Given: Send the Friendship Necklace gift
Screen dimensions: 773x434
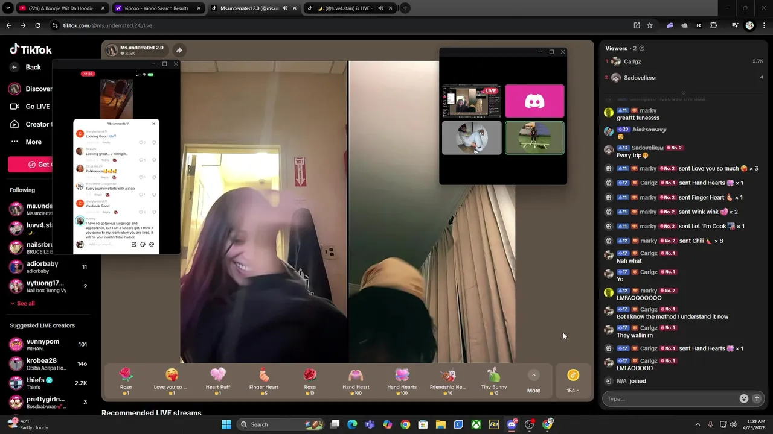Looking at the screenshot, I should pos(447,382).
